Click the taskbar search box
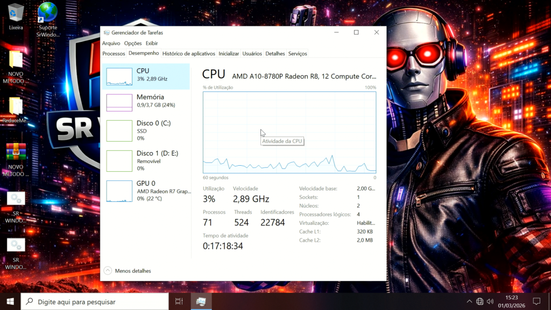Screen dimensions: 551x310 pyautogui.click(x=94, y=301)
